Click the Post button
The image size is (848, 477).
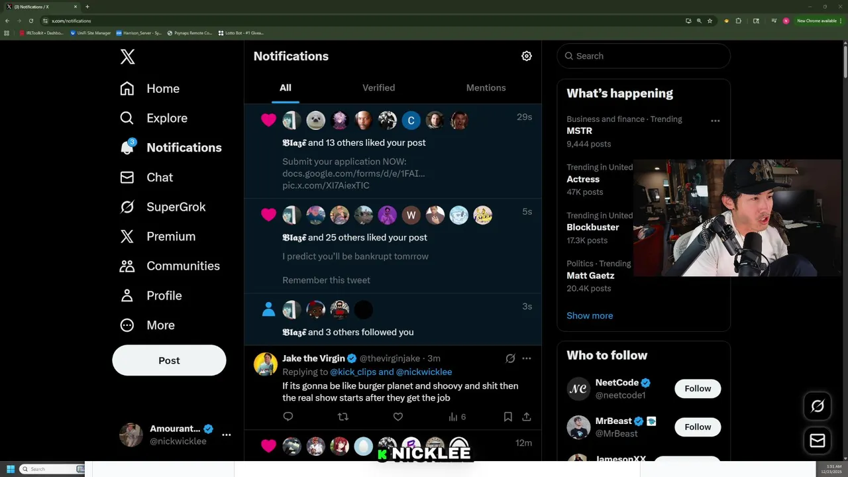[169, 360]
